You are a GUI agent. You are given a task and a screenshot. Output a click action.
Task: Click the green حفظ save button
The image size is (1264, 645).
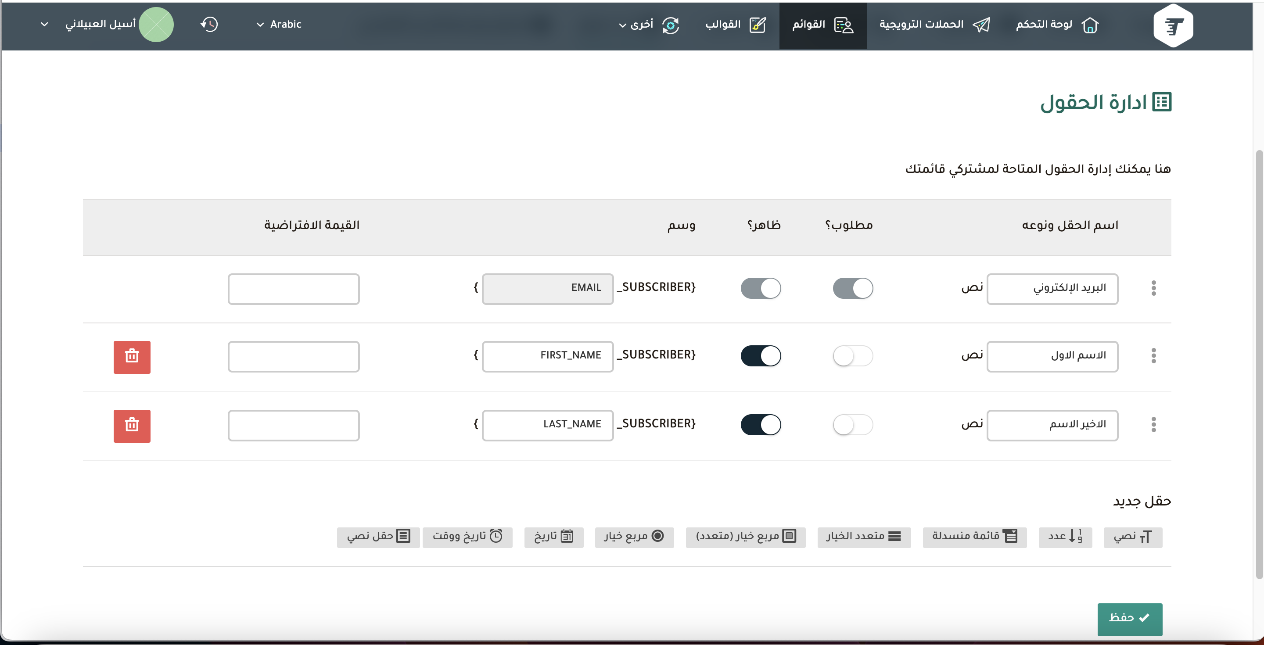(x=1129, y=618)
